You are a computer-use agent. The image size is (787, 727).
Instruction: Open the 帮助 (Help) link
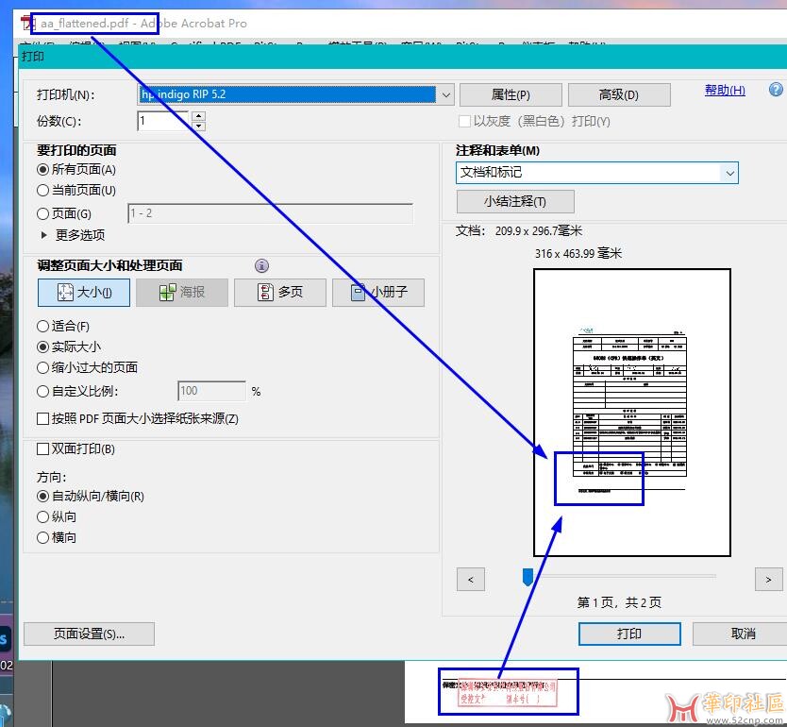(x=724, y=91)
